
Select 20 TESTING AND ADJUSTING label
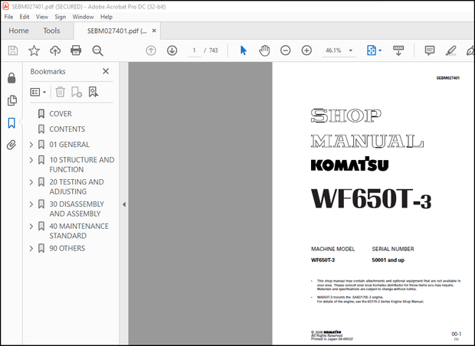(x=77, y=187)
